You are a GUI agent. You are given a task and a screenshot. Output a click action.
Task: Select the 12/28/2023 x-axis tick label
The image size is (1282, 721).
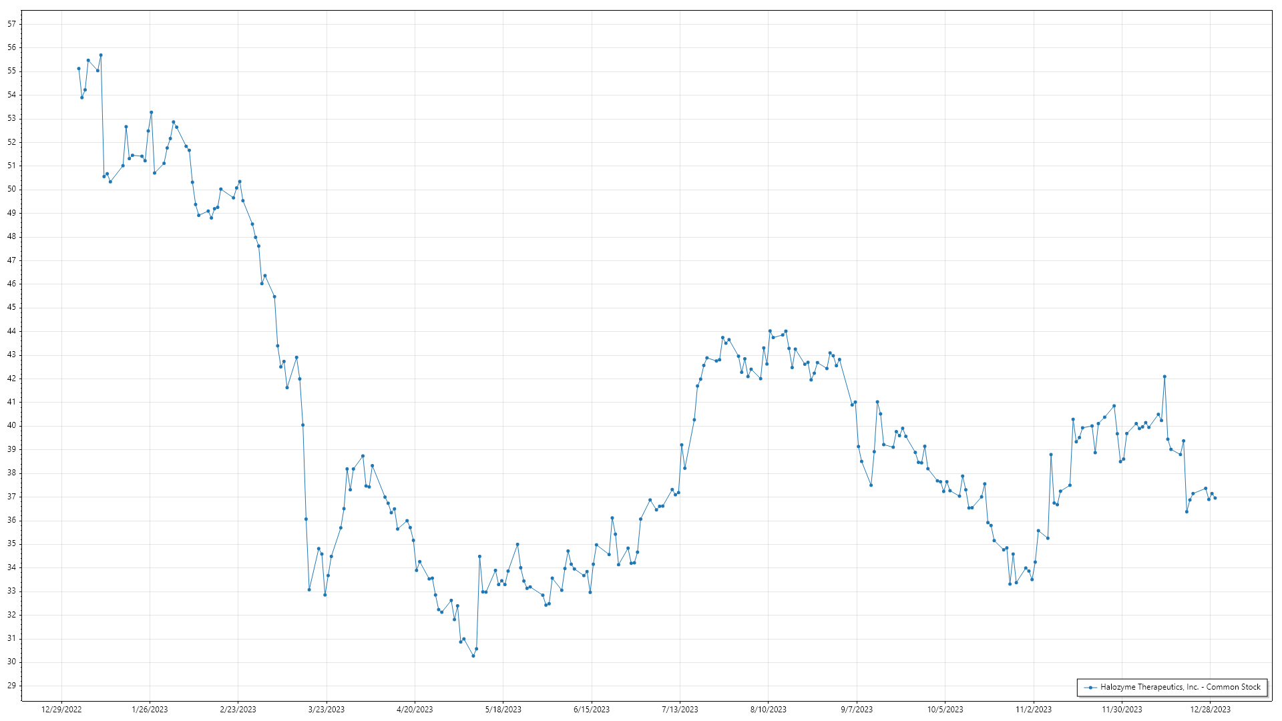1210,710
